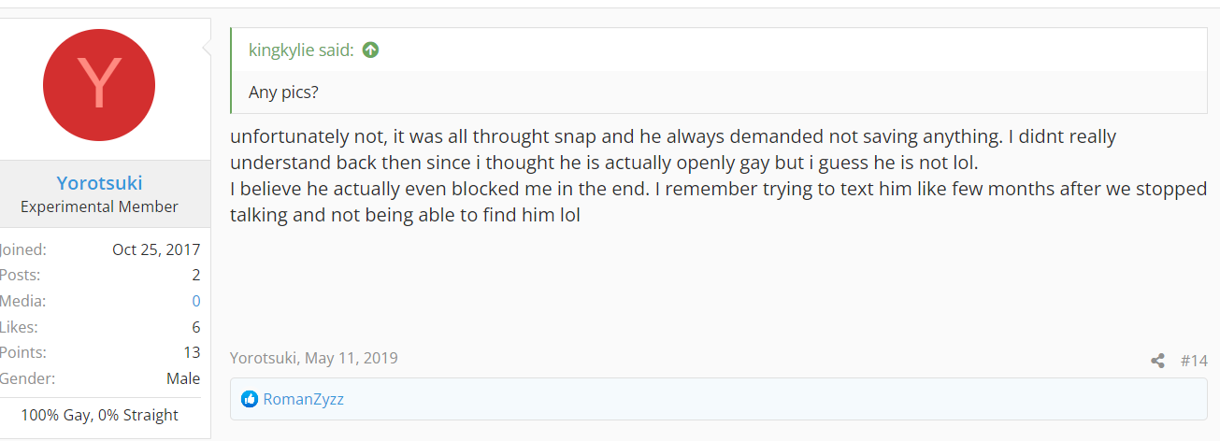Open the Yorotsuki profile link under the avatar

click(x=99, y=183)
